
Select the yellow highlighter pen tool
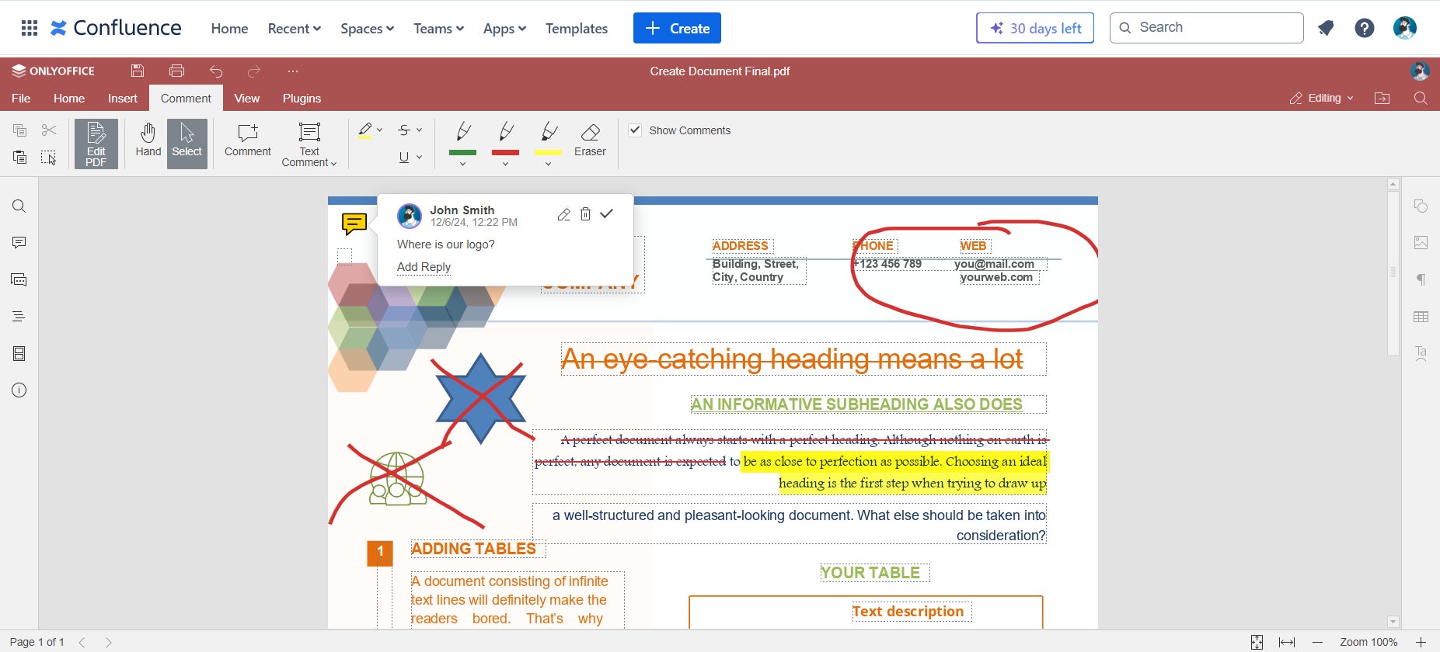click(x=549, y=138)
